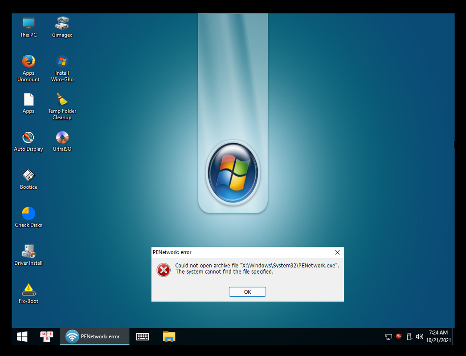The height and width of the screenshot is (356, 466).
Task: Click the UniKey input taskbar icon
Action: [46, 336]
